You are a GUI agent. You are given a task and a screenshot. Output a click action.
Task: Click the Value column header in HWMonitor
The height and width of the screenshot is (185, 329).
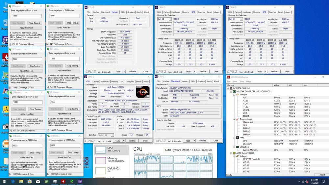click(x=280, y=85)
